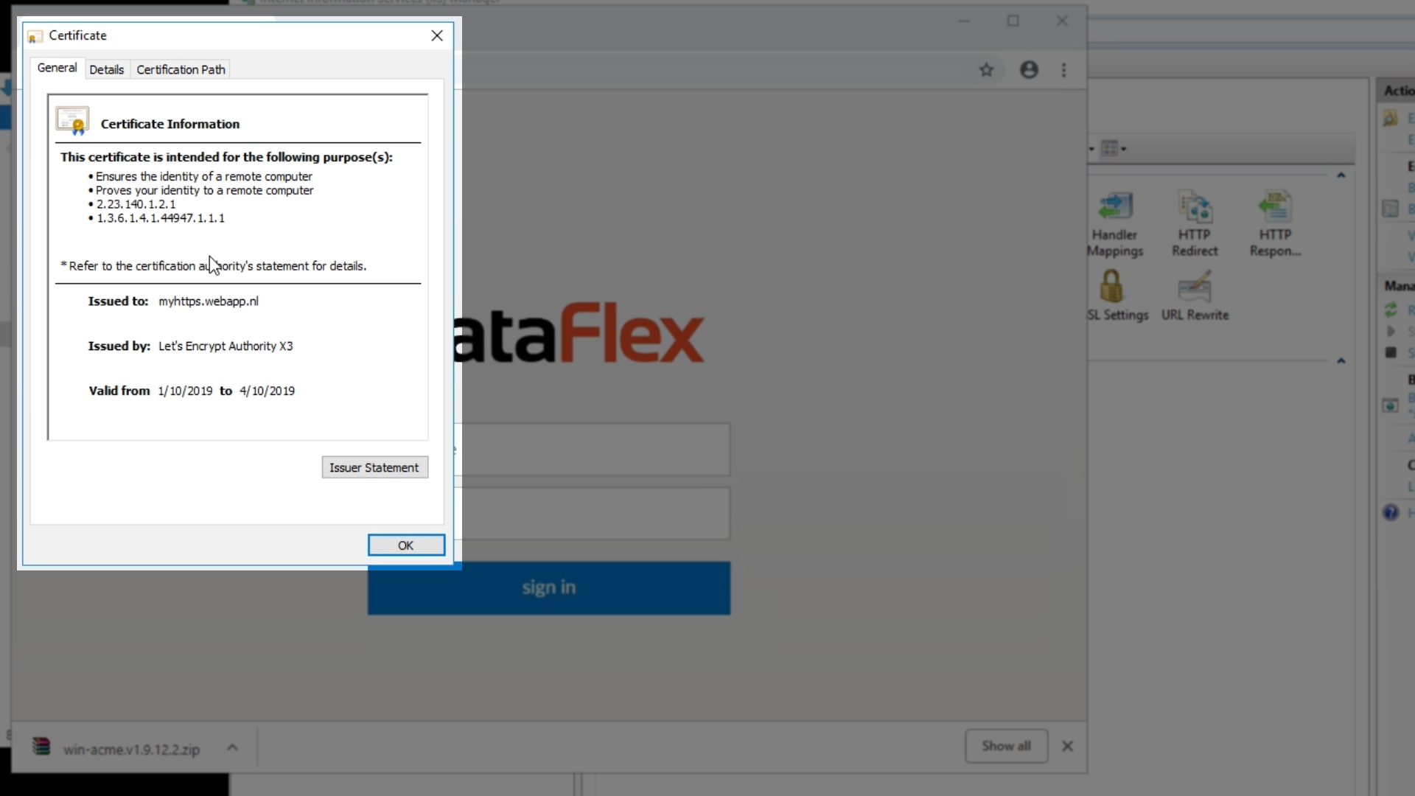Open HTTP Redirect feature icon

click(1195, 208)
